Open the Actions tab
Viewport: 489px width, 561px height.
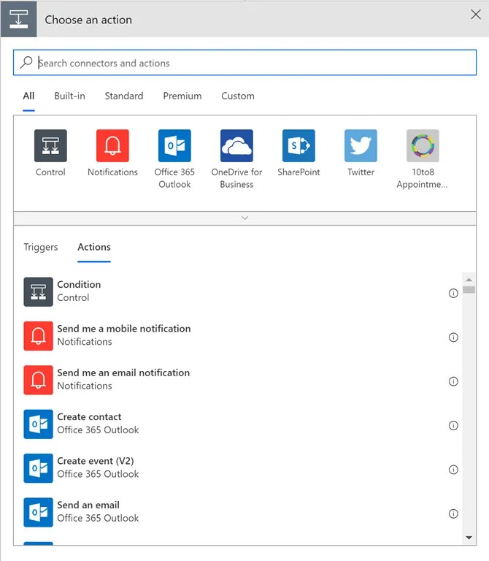[94, 247]
